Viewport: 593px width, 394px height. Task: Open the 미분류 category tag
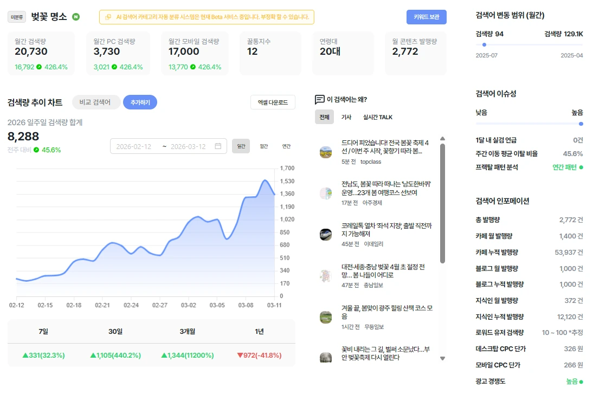click(x=17, y=17)
